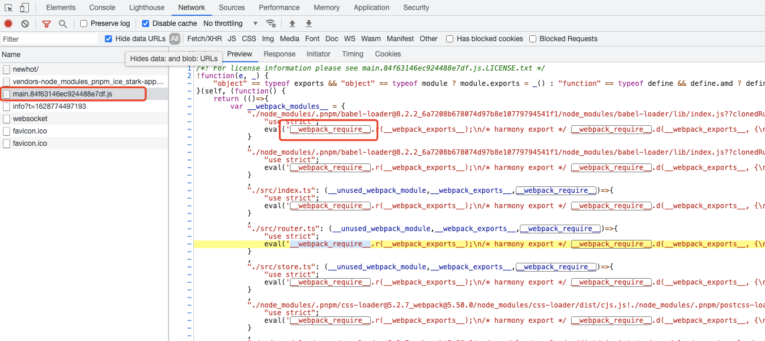Select the Inspect element tool
The image size is (765, 341).
(9, 7)
